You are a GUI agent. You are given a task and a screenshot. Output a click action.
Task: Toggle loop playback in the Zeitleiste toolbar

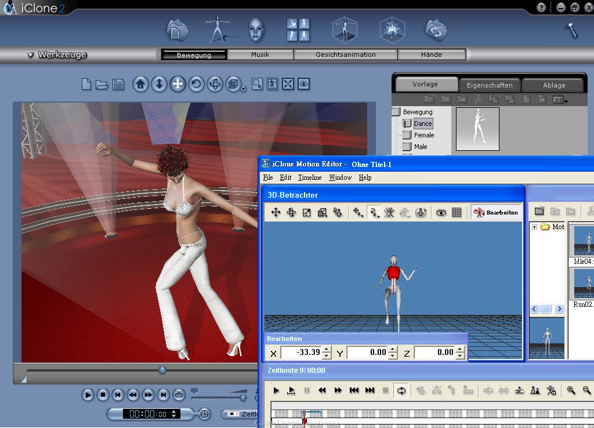coord(401,390)
